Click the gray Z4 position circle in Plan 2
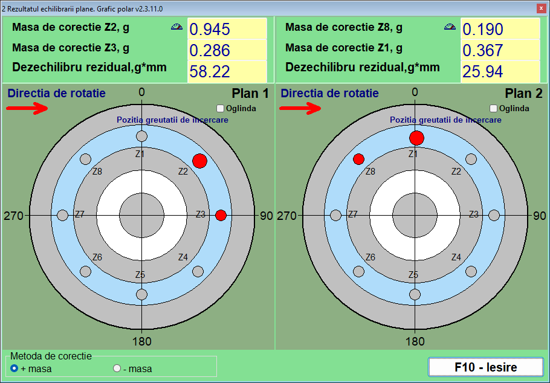Viewport: 550px width, 383px height. (x=471, y=271)
